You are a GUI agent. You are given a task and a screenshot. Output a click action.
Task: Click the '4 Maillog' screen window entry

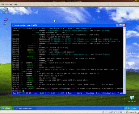[x=89, y=93]
